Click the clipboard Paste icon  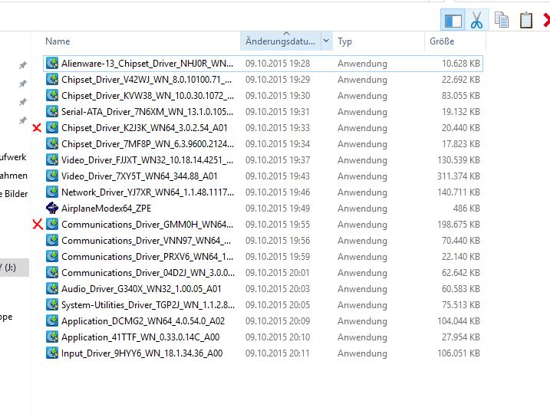pos(526,20)
